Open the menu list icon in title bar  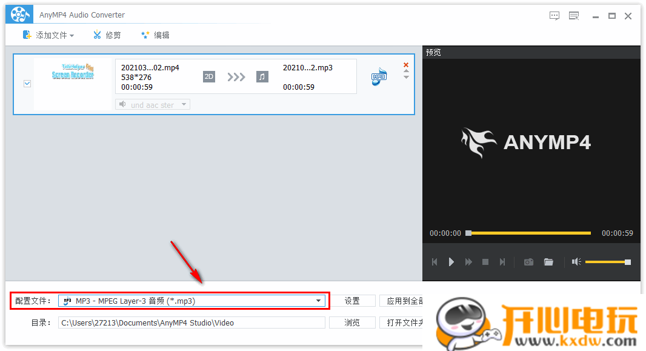pyautogui.click(x=574, y=16)
